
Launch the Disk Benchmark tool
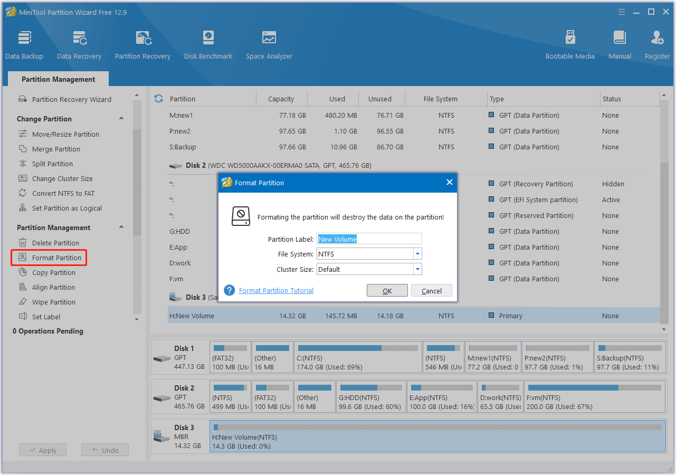pos(208,43)
